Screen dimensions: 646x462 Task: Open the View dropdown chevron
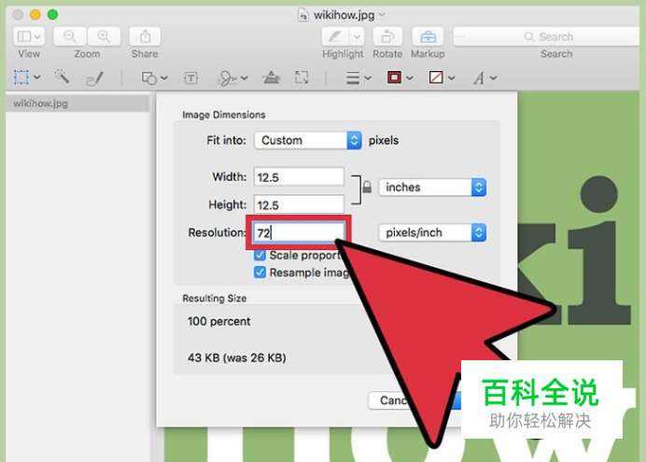point(38,37)
